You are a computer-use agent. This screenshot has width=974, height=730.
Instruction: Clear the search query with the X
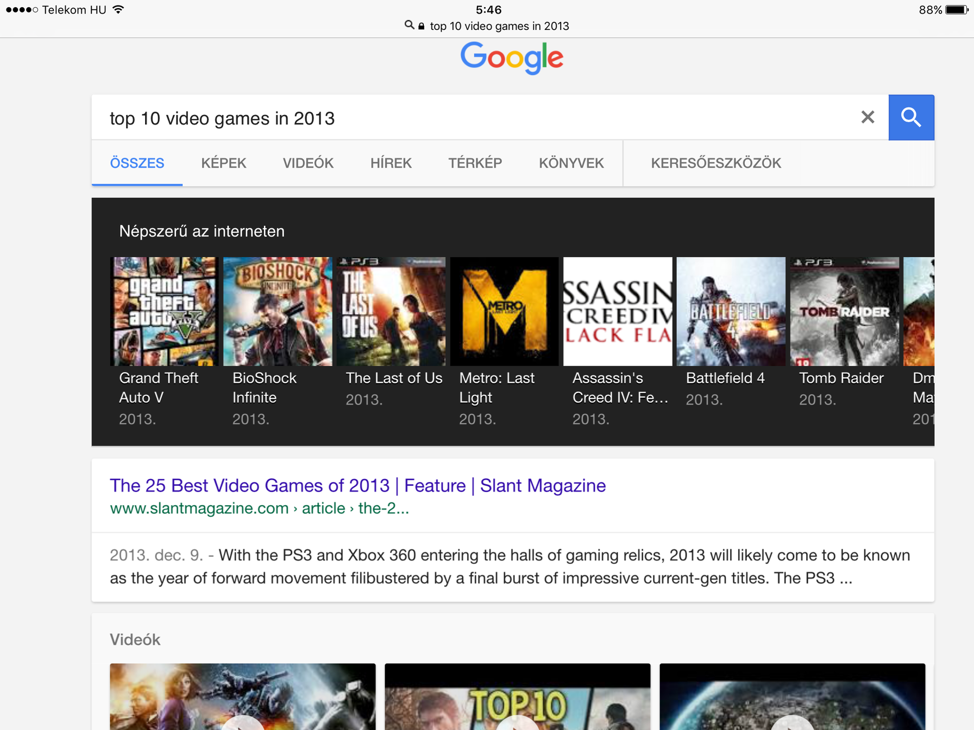868,117
